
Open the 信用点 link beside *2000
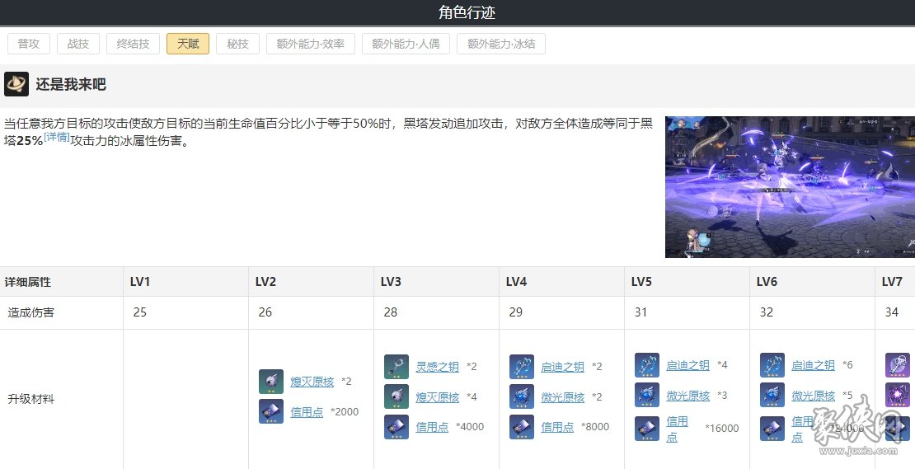pyautogui.click(x=307, y=412)
